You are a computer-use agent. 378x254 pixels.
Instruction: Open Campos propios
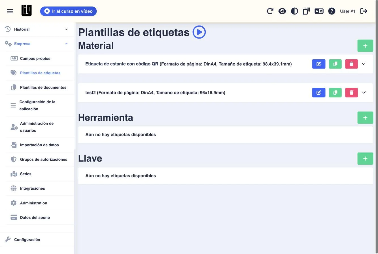click(x=40, y=58)
